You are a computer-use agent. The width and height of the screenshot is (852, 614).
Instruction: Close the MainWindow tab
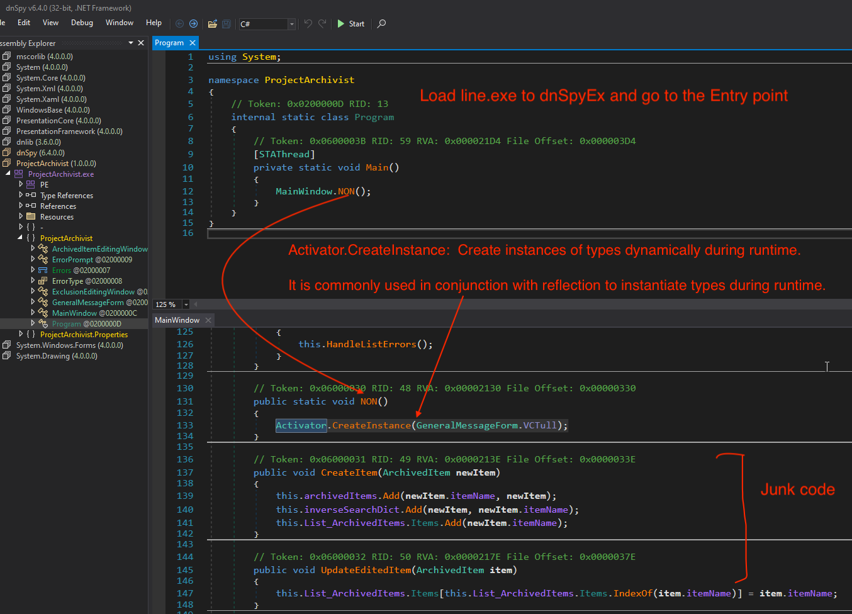208,320
